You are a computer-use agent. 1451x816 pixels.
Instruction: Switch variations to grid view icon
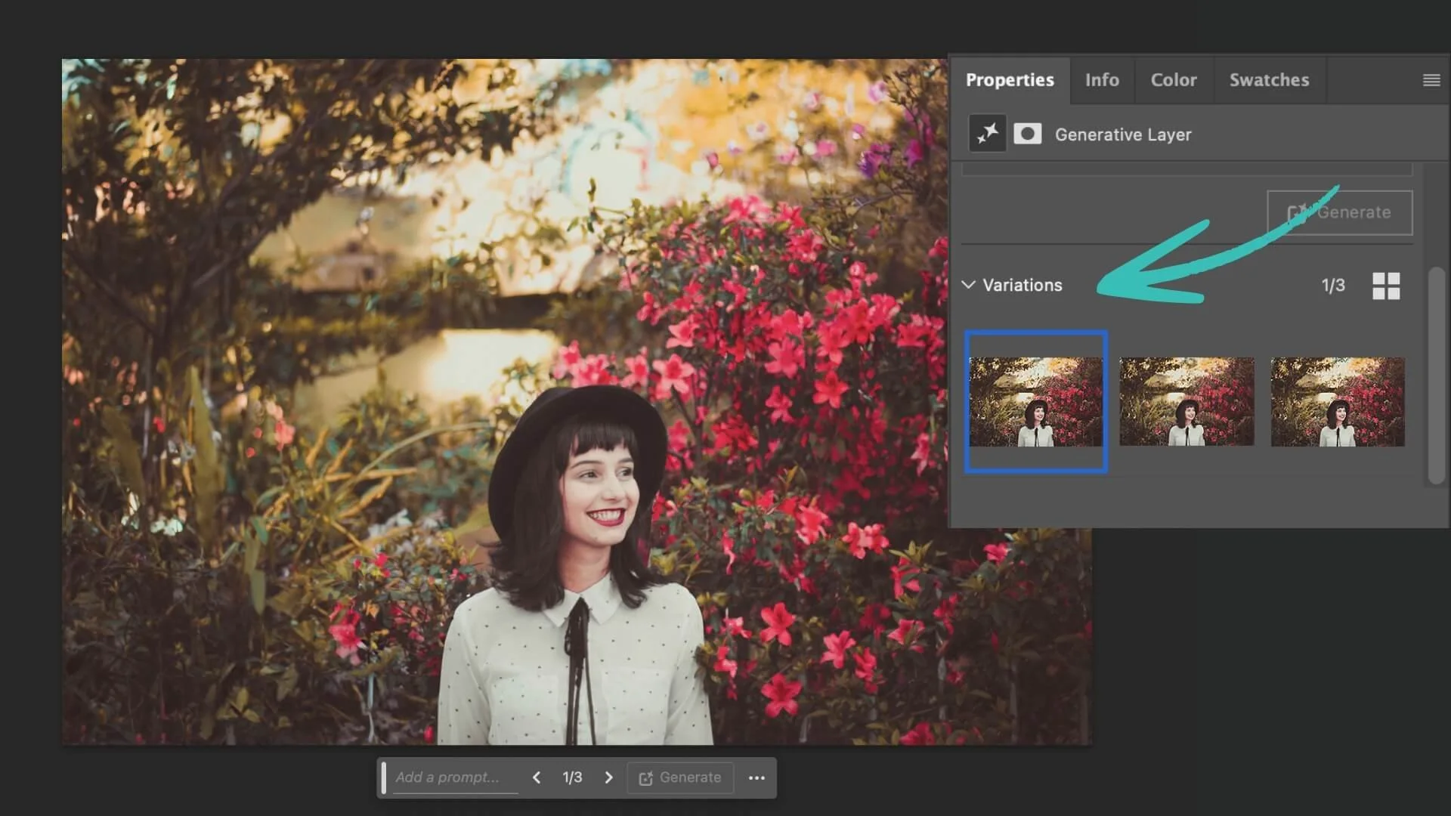coord(1386,286)
